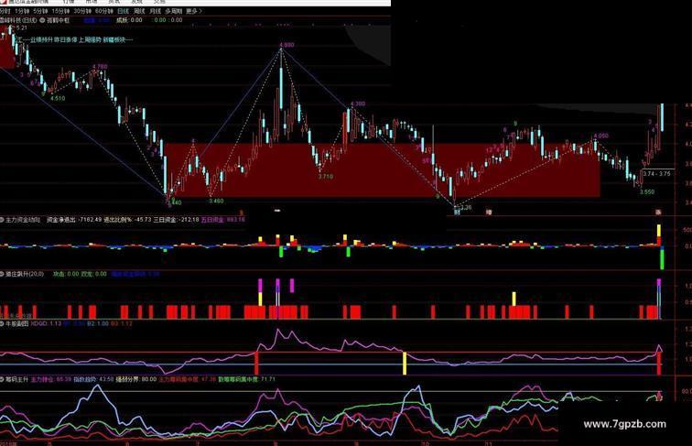Viewport: 692px width, 446px height.
Task: Switch to the 60分钟 period tab
Action: pos(104,11)
